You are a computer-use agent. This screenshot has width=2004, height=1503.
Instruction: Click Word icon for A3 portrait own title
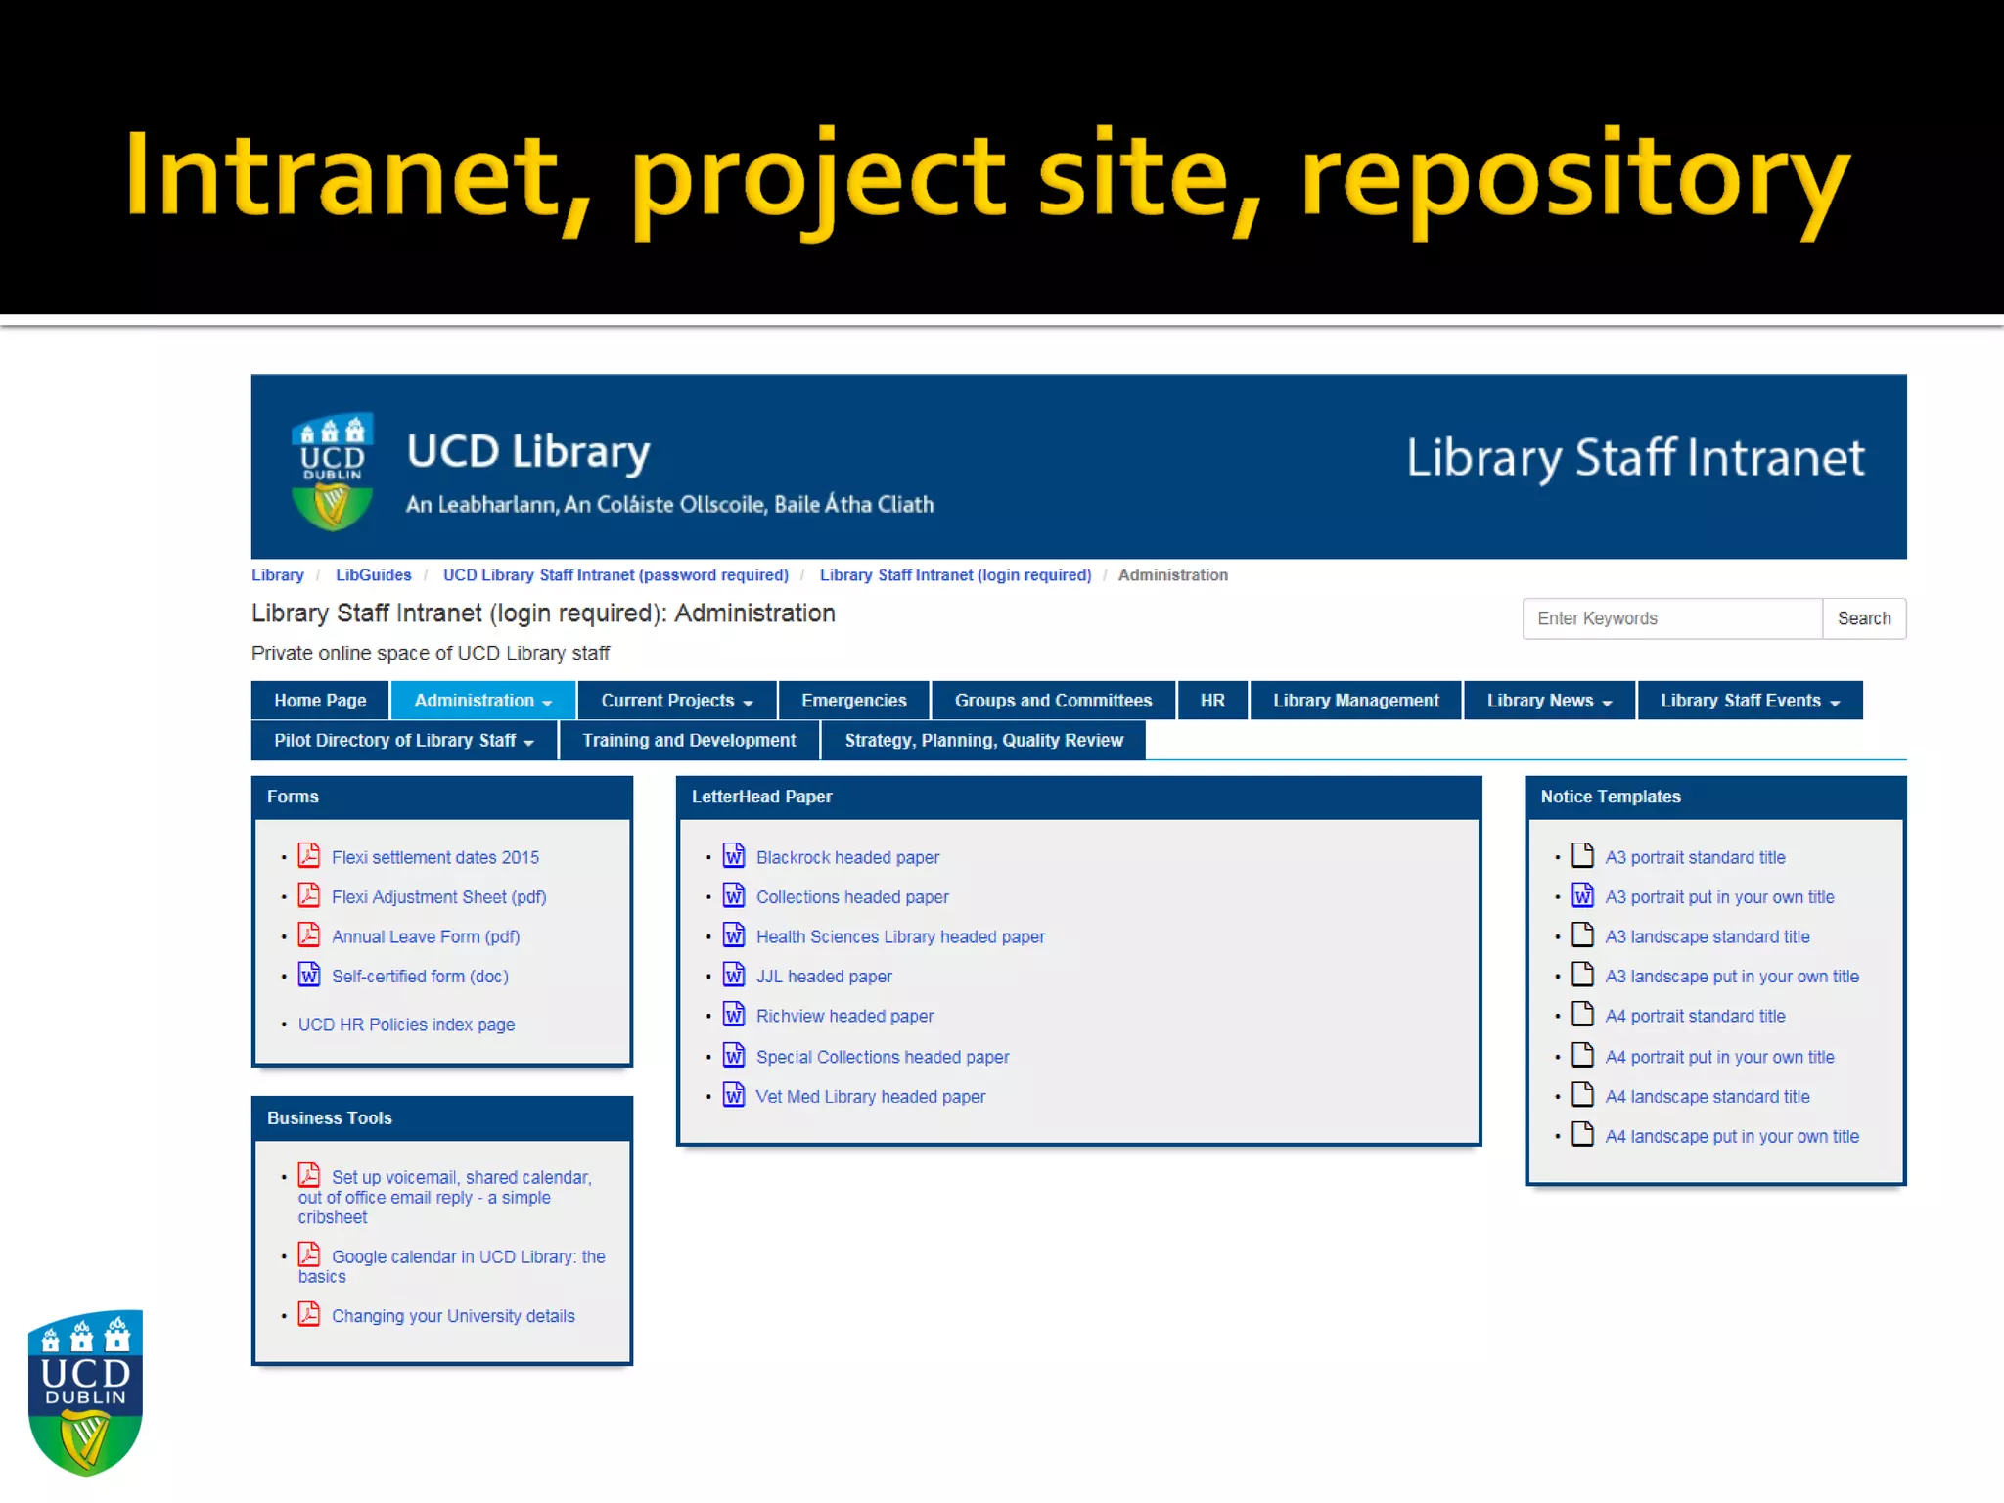point(1582,895)
